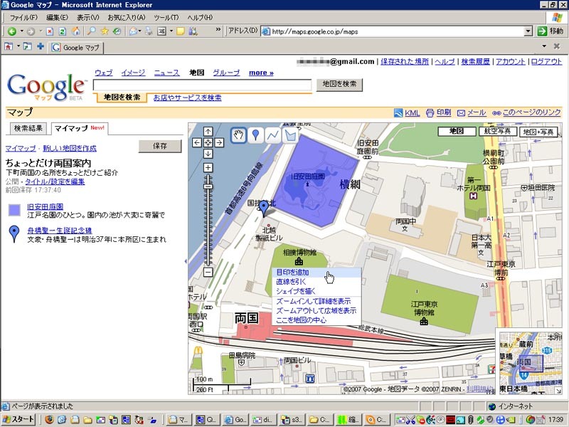
Task: Open the お気に入り(A) menu
Action: 126,17
